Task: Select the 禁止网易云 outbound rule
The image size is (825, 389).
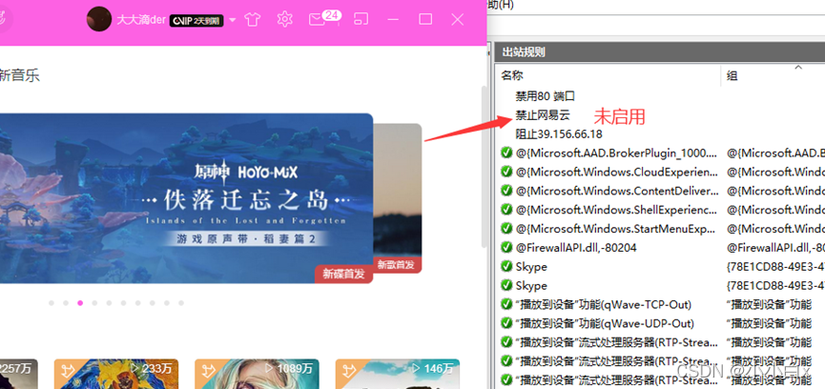Action: pos(543,115)
